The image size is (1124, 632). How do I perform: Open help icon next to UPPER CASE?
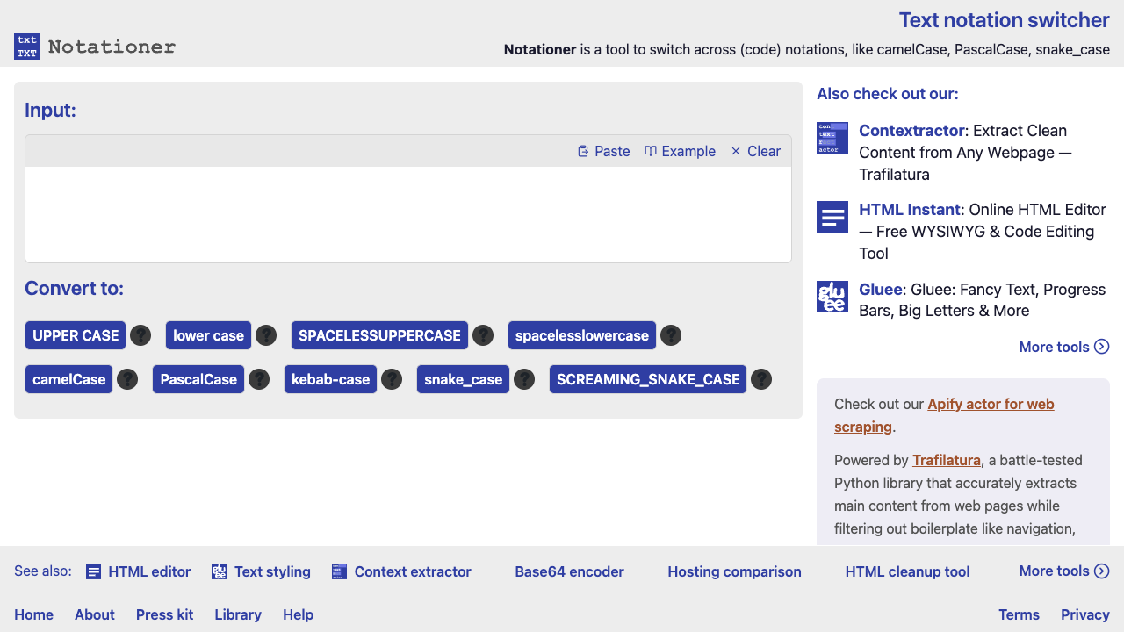[x=140, y=335]
